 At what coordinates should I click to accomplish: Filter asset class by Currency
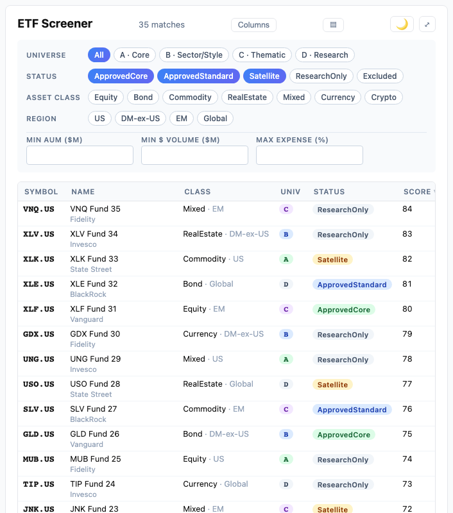tap(338, 97)
